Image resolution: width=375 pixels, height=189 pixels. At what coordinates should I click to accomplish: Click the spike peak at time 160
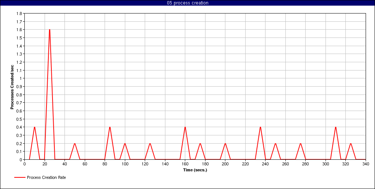[x=185, y=127]
